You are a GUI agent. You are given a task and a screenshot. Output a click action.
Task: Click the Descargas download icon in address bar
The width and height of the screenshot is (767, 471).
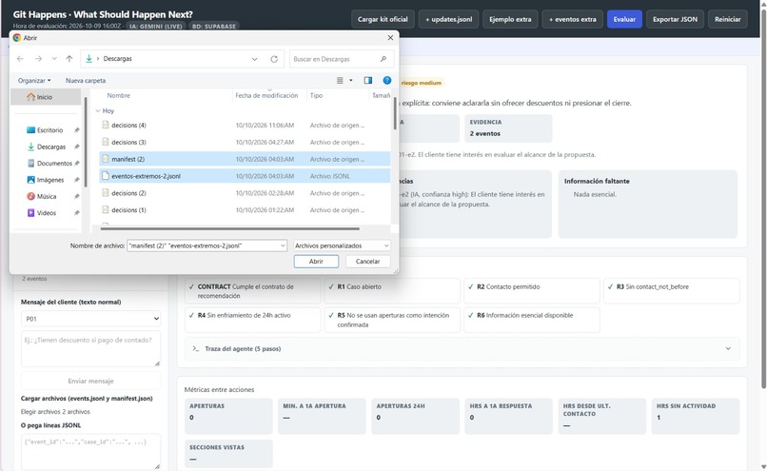pos(89,59)
